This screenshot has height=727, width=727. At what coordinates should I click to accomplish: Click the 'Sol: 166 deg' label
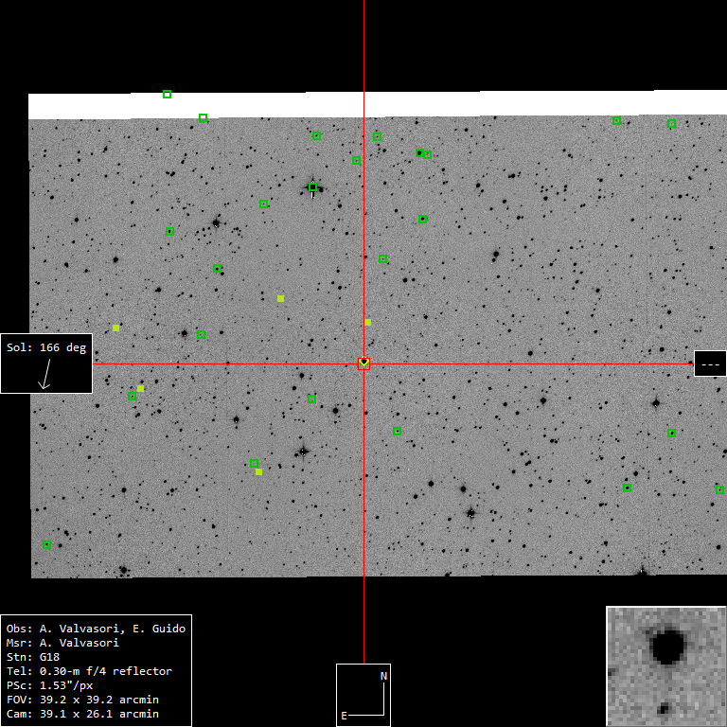[46, 348]
